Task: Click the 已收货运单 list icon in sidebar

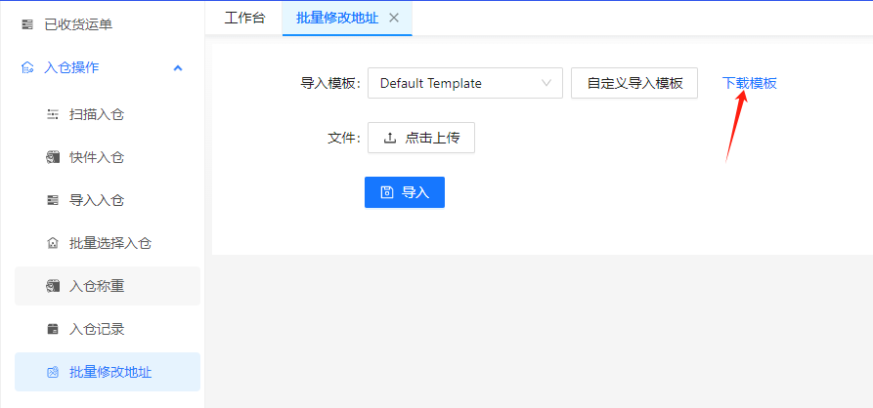Action: click(26, 24)
